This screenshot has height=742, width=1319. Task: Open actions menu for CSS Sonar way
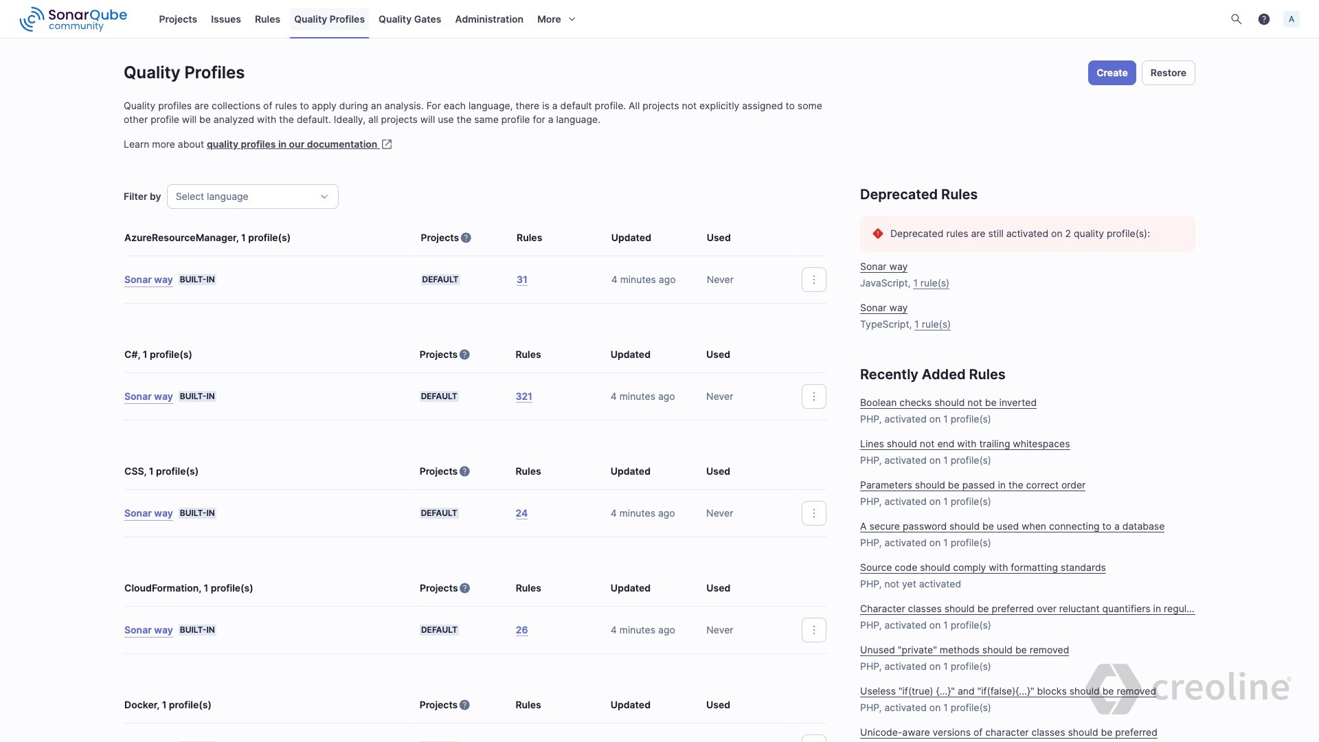pos(813,513)
